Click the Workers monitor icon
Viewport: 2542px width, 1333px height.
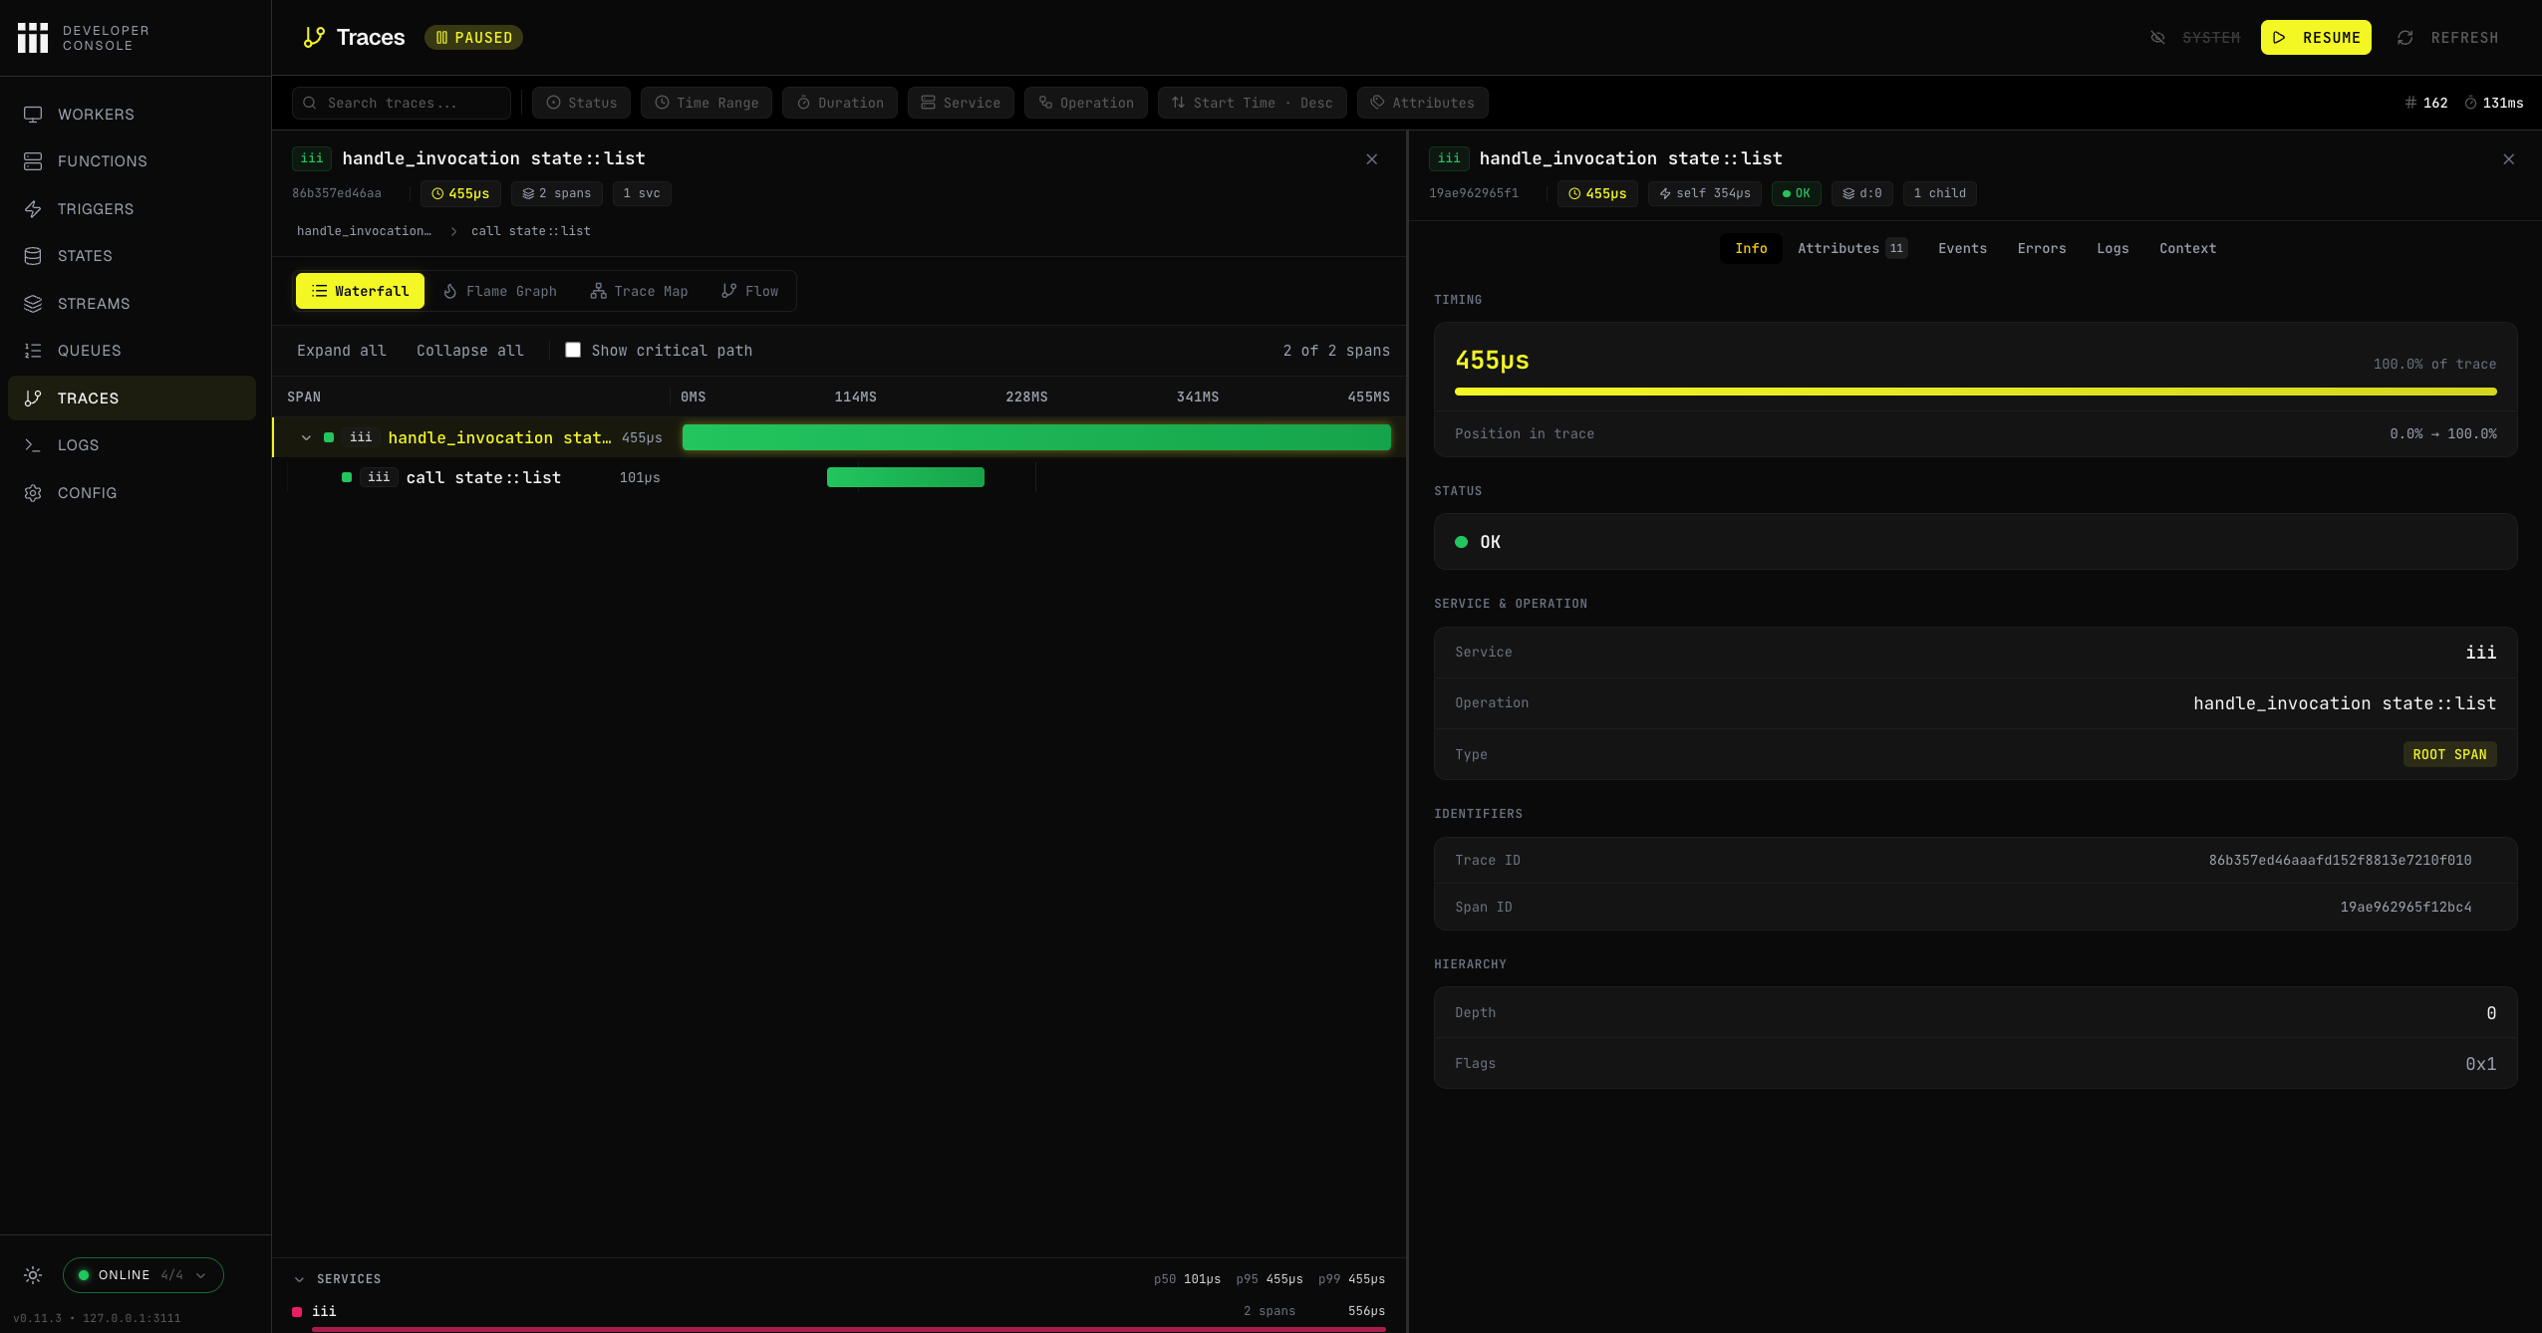pyautogui.click(x=33, y=115)
